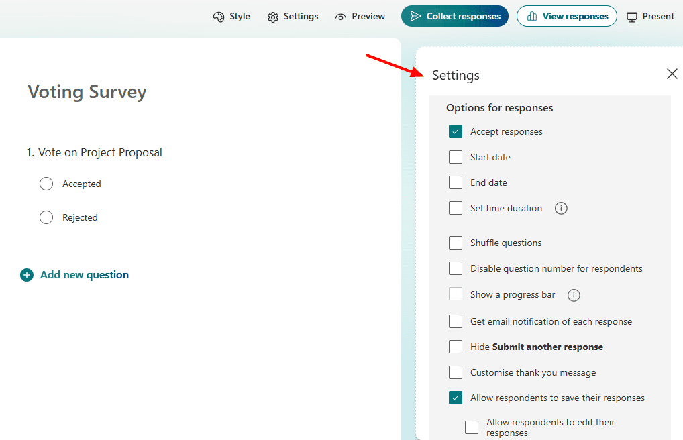Tick the Shuffle questions checkbox
683x440 pixels.
coord(456,243)
